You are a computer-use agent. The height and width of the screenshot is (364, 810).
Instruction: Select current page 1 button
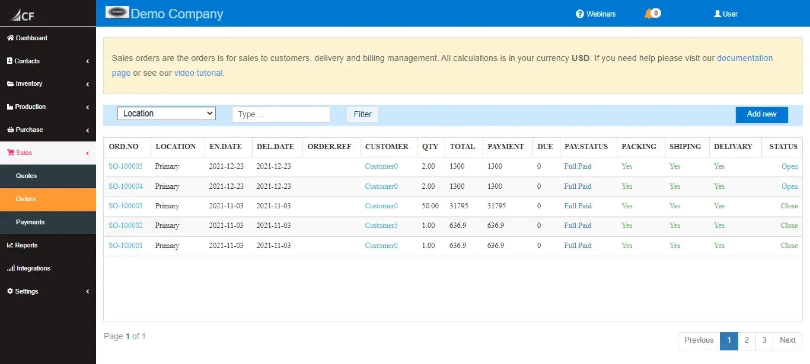[729, 340]
